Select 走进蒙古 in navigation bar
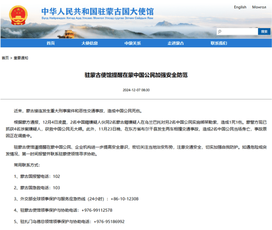The width and height of the screenshot is (272, 230). tap(175, 43)
